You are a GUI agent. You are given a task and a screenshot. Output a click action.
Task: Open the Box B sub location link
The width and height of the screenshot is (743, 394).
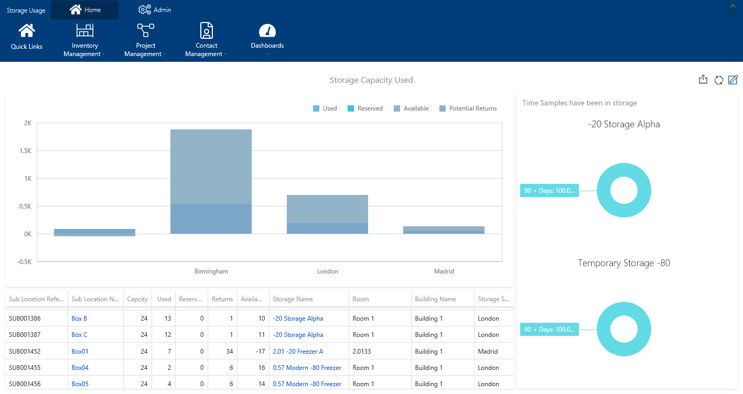pyautogui.click(x=79, y=318)
